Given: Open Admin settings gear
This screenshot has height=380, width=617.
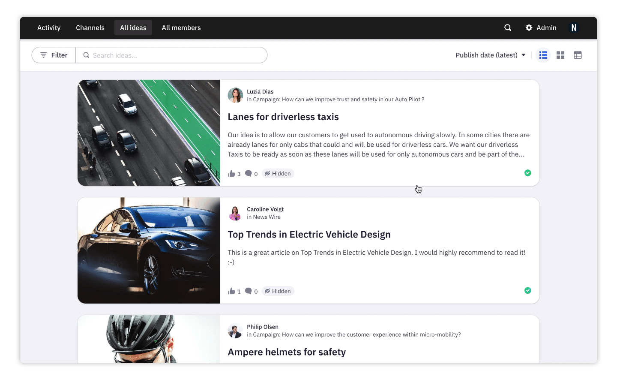Looking at the screenshot, I should point(529,27).
